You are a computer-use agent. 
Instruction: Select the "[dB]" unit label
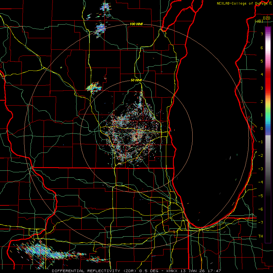coord(259,21)
